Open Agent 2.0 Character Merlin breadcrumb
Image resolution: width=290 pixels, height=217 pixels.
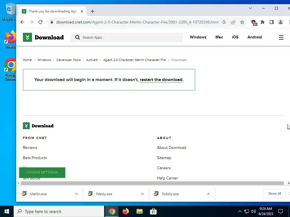tap(135, 60)
